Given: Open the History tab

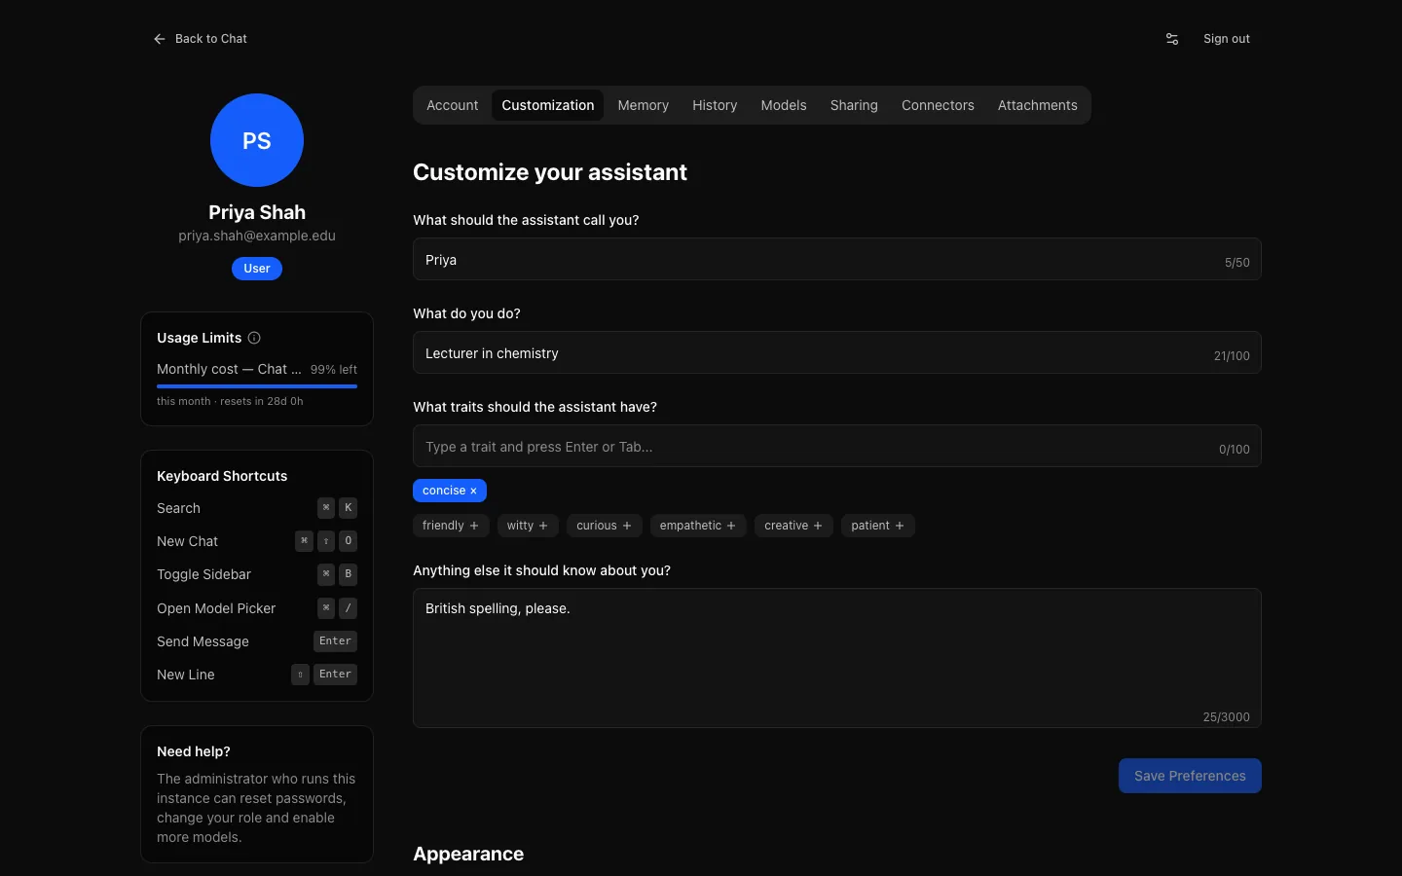Looking at the screenshot, I should (x=715, y=105).
